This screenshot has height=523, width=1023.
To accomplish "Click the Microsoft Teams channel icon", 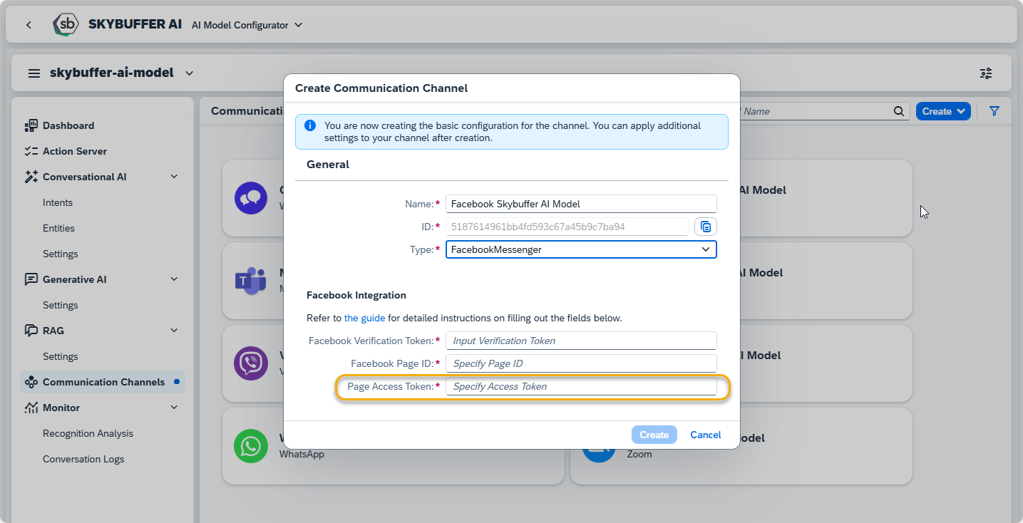I will (x=251, y=281).
